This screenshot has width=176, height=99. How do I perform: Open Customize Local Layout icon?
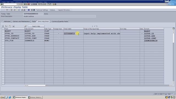(x=56, y=4)
